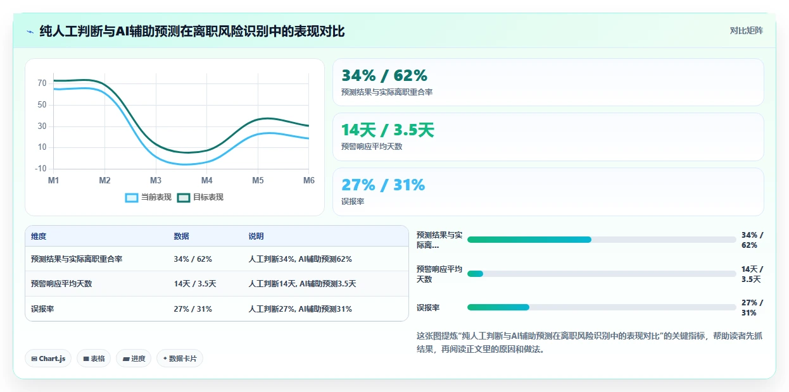Screen dimensions: 789x392
Task: Click the lightning icon beside the title
Action: point(30,32)
